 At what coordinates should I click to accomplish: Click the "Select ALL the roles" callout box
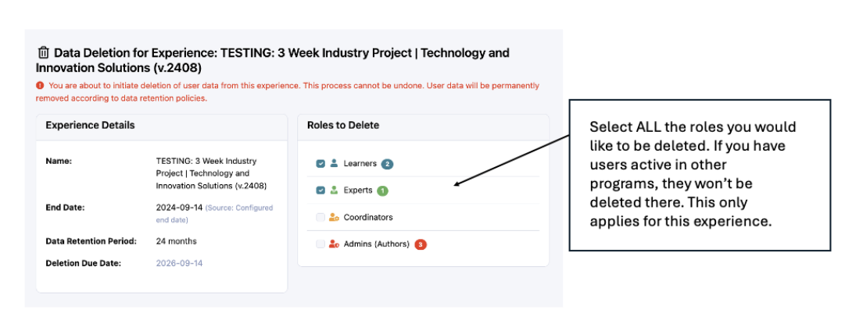click(x=699, y=174)
